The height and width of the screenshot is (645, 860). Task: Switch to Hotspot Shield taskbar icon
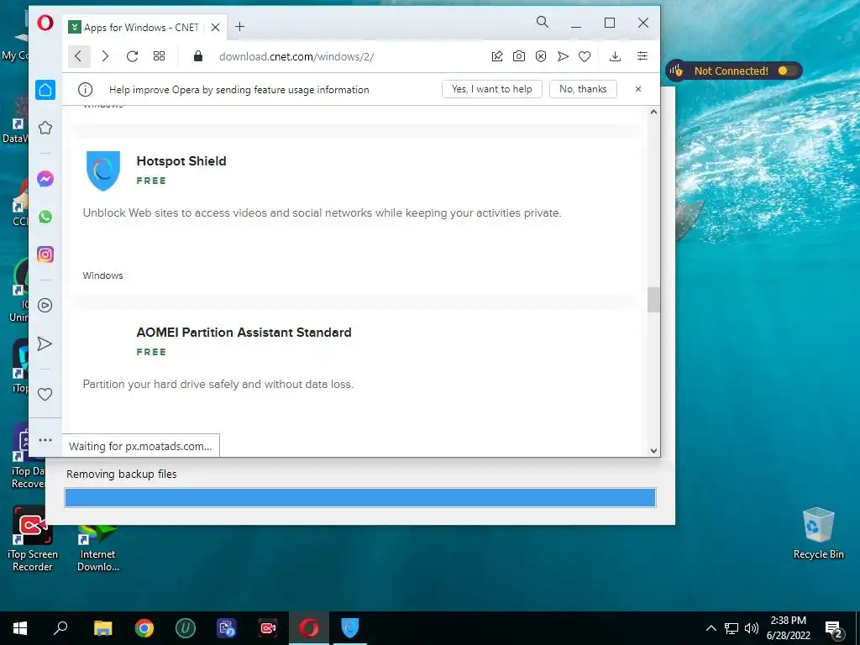(x=350, y=628)
